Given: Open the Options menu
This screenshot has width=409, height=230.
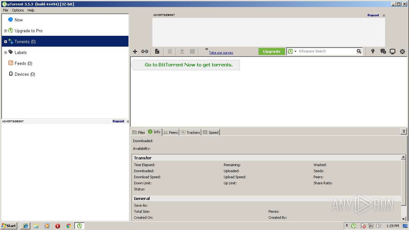Looking at the screenshot, I should [18, 10].
